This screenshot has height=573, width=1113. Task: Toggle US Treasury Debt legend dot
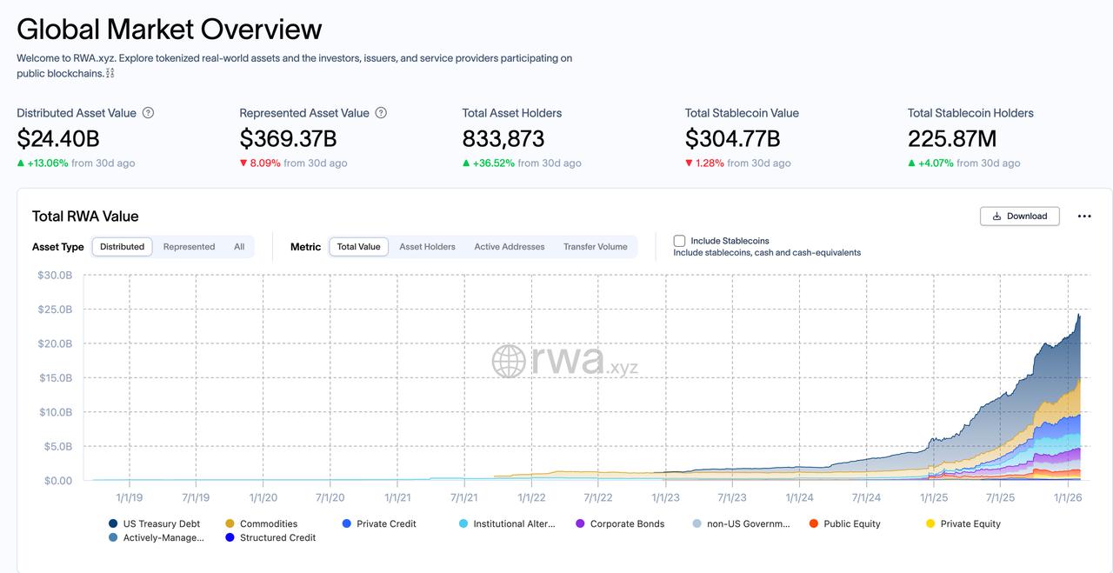pos(113,523)
